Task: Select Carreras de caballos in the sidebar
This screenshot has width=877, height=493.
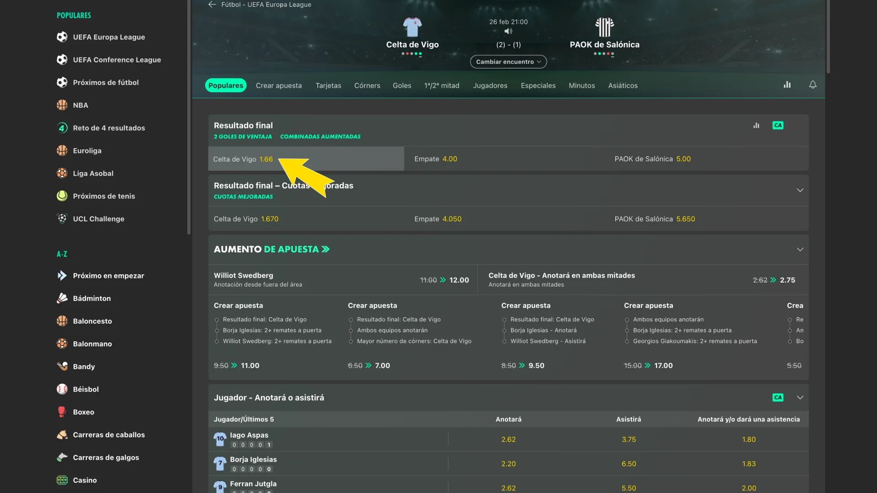Action: pyautogui.click(x=109, y=435)
